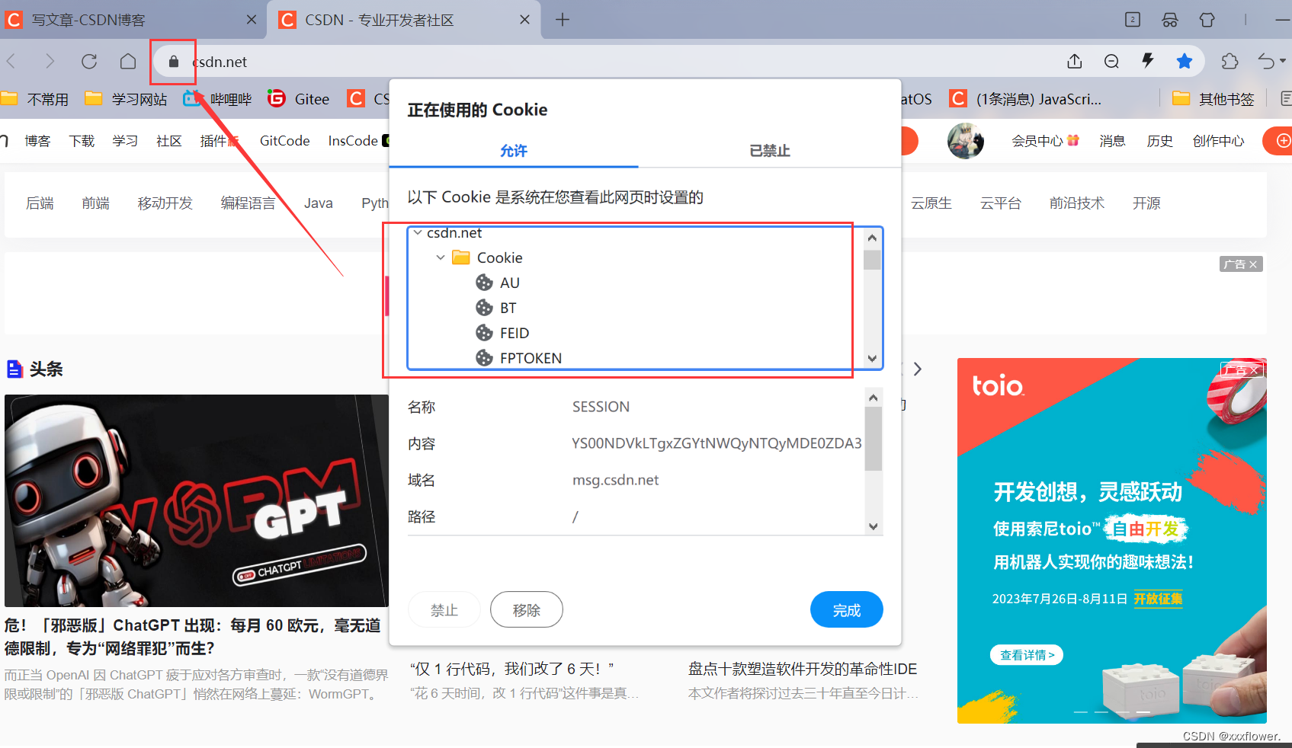The height and width of the screenshot is (748, 1292).
Task: Click the browser forward arrow
Action: tap(50, 61)
